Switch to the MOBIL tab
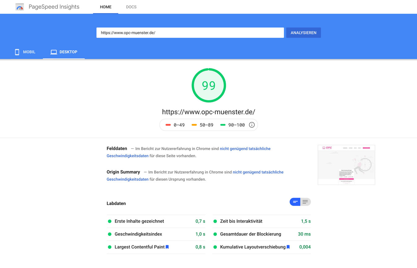417x268 pixels. tap(25, 52)
